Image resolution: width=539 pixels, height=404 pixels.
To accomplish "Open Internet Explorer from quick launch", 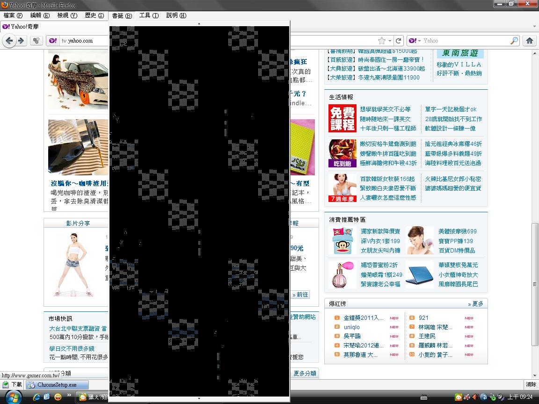I will tap(36, 397).
